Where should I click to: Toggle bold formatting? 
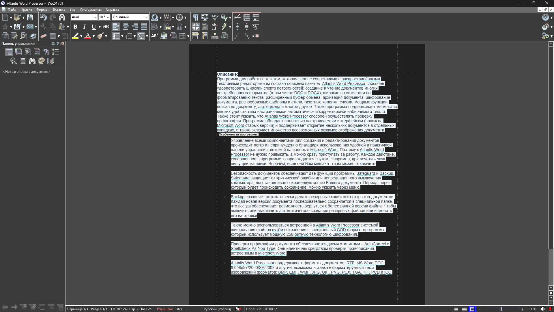[75, 27]
